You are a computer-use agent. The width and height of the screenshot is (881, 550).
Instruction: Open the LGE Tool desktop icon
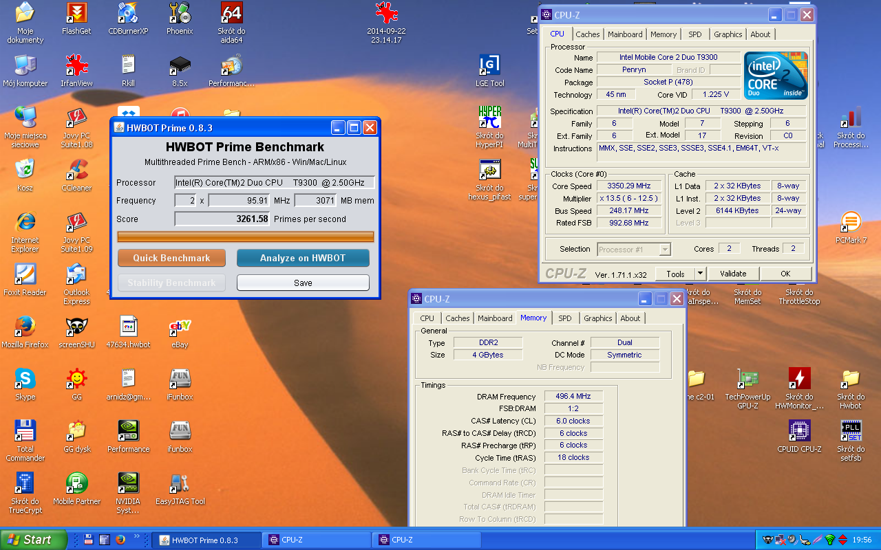click(489, 65)
